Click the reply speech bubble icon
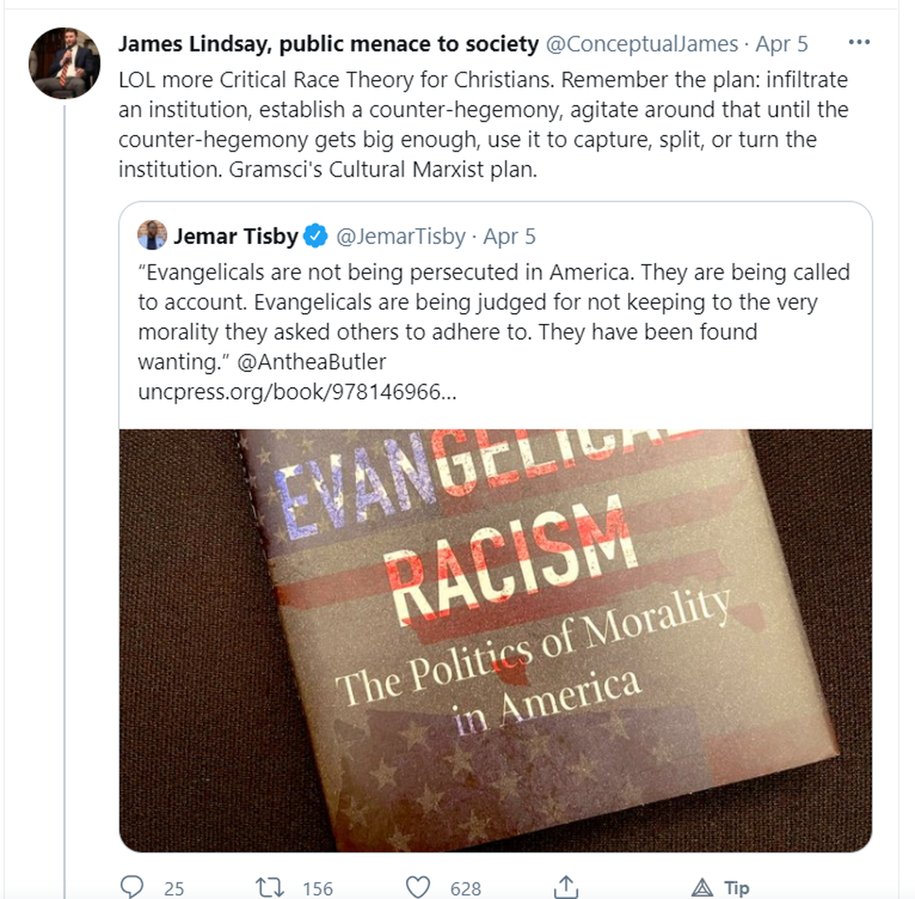 [131, 887]
